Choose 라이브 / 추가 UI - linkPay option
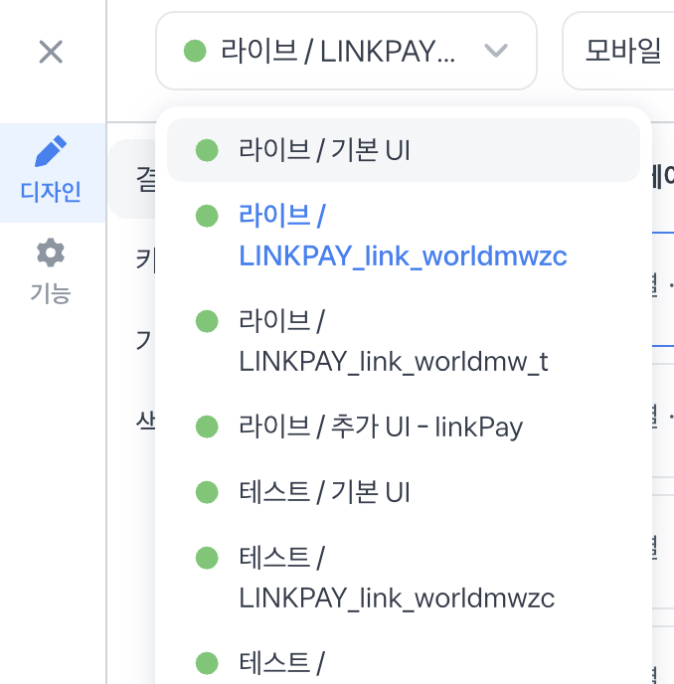Image resolution: width=674 pixels, height=684 pixels. pyautogui.click(x=403, y=427)
